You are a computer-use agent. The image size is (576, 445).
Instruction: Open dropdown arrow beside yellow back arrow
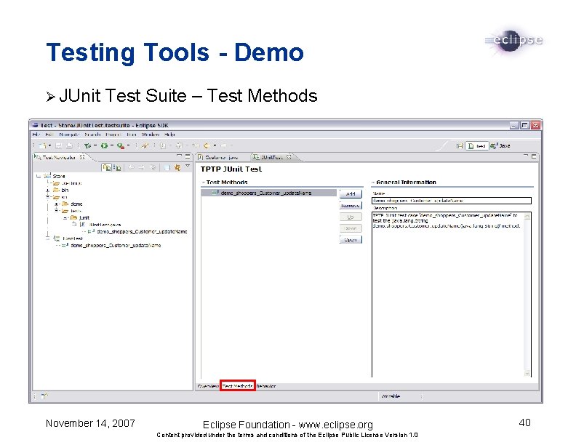(x=215, y=145)
